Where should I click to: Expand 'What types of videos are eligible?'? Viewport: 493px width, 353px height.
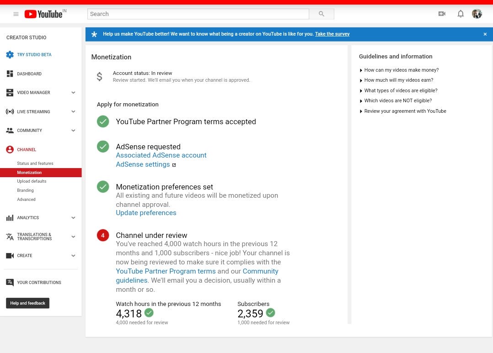point(398,90)
